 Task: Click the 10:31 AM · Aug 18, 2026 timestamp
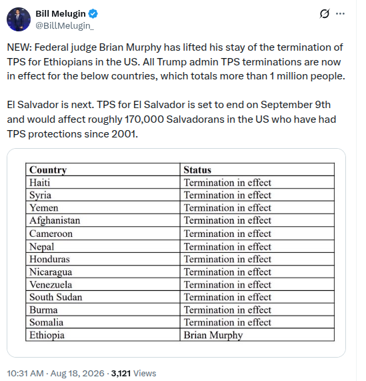pyautogui.click(x=55, y=373)
